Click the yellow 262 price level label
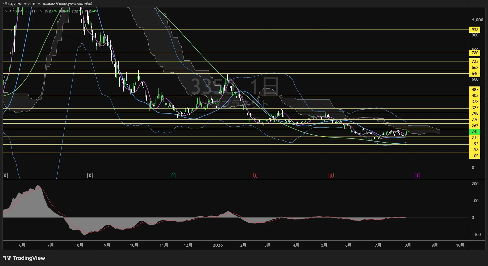 point(475,126)
